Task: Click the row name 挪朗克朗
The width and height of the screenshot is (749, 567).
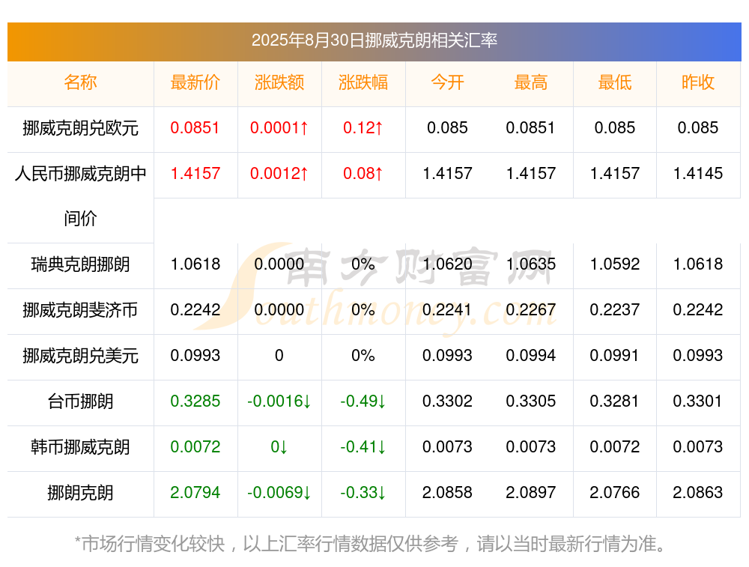Action: [80, 493]
